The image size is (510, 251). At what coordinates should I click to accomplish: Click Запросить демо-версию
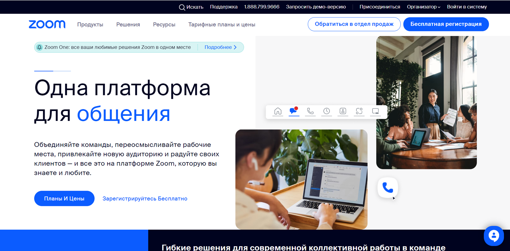[x=316, y=7]
